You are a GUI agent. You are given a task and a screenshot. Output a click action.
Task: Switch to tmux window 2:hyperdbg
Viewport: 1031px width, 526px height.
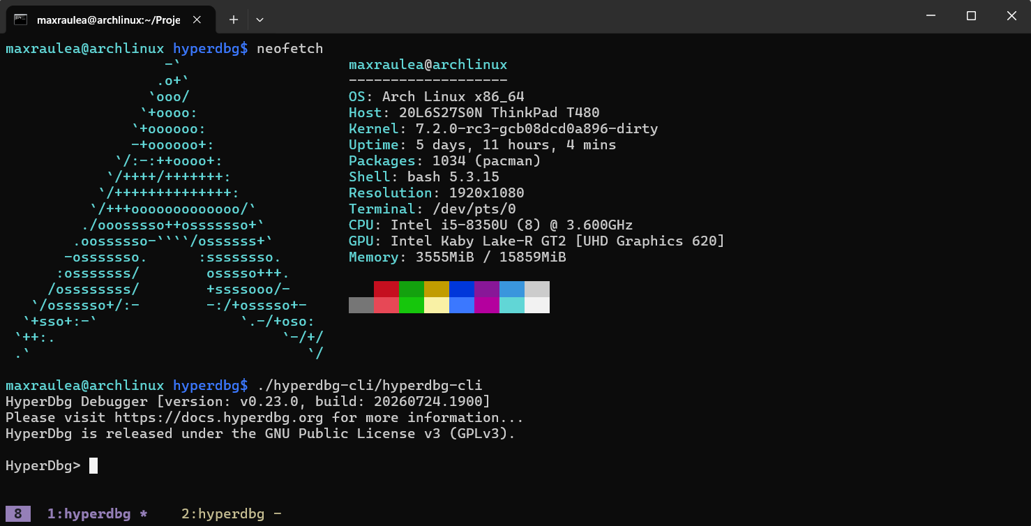(232, 515)
